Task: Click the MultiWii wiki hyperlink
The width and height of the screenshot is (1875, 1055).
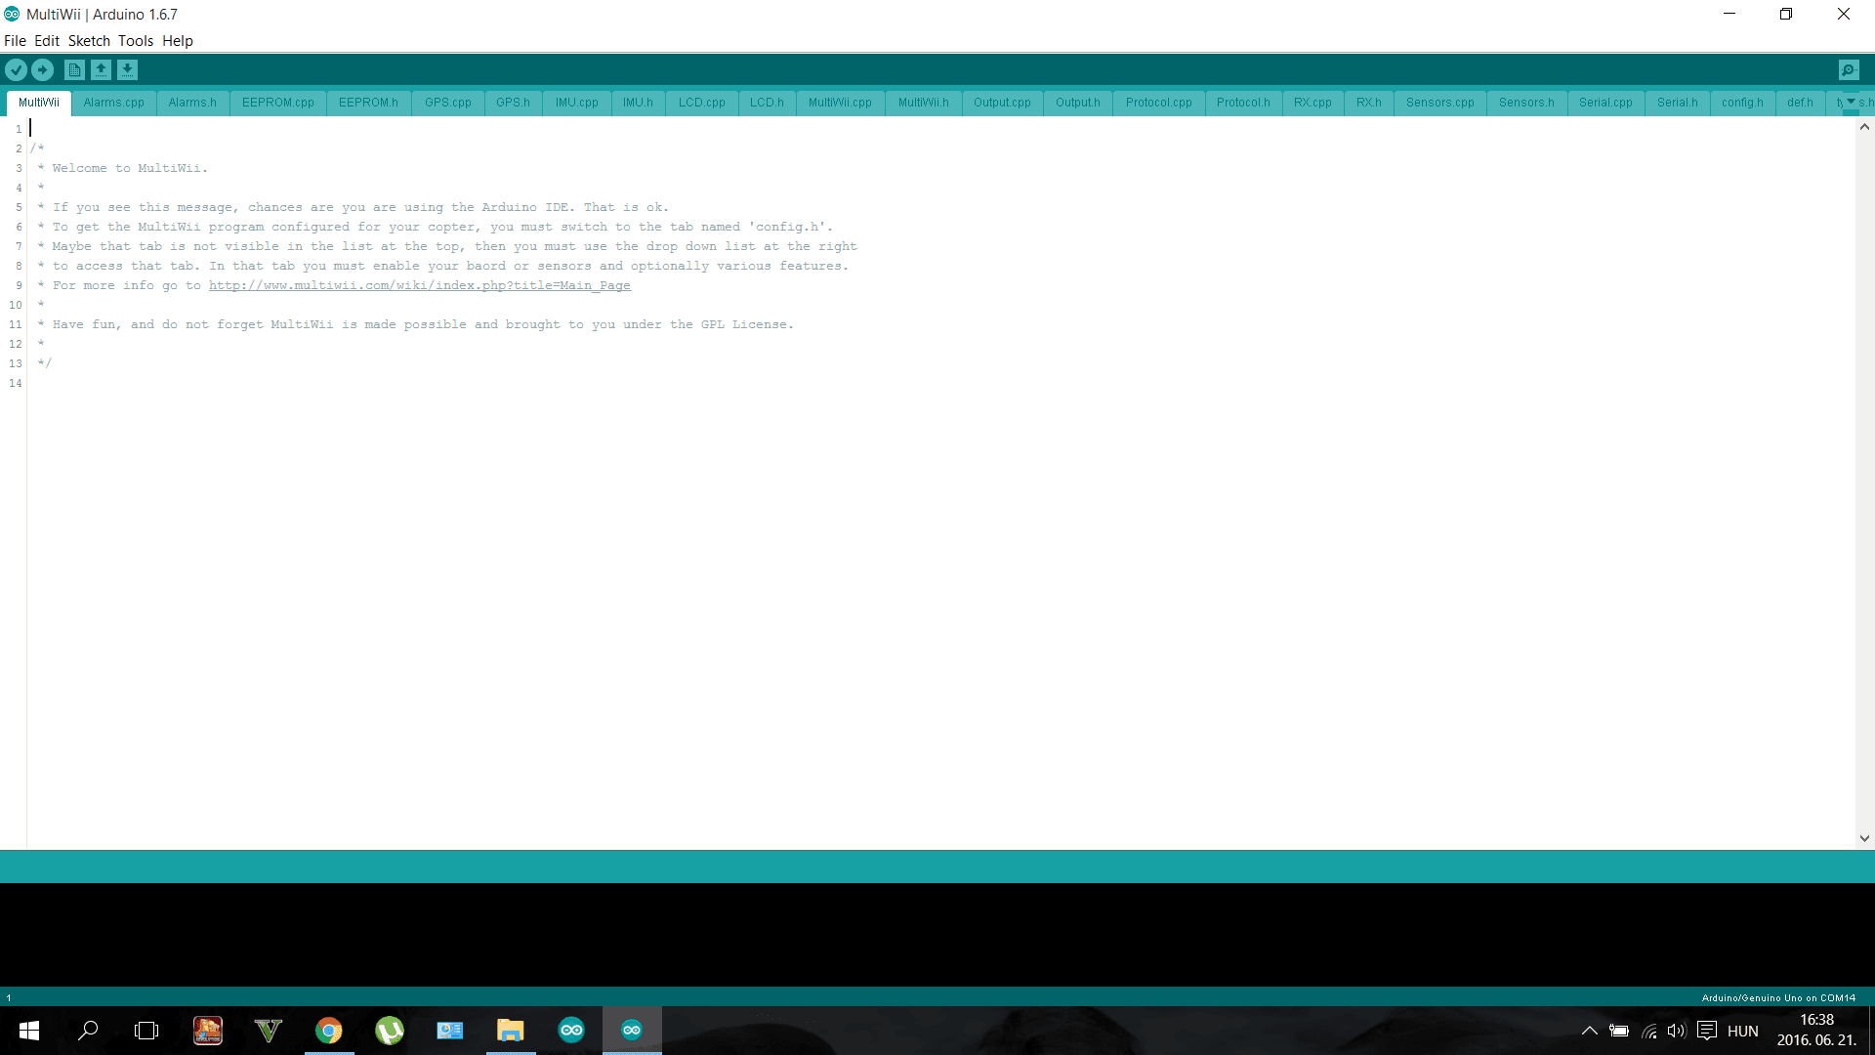Action: pyautogui.click(x=420, y=285)
